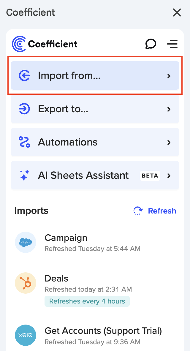Click the AI Sheets Assistant sparkle icon
190x351 pixels.
click(x=24, y=175)
